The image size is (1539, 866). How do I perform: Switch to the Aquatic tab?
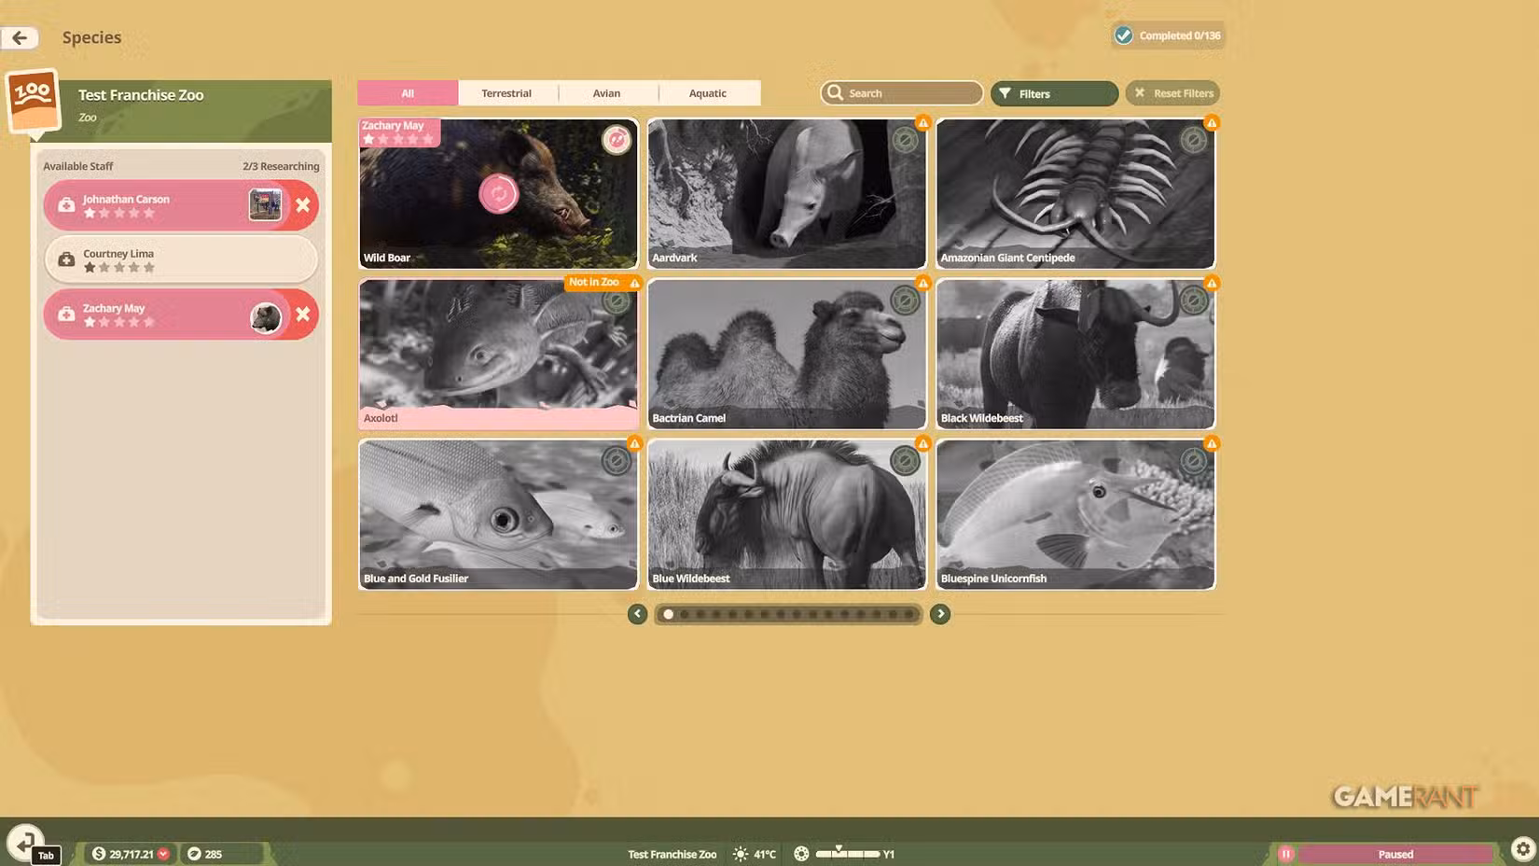tap(708, 93)
